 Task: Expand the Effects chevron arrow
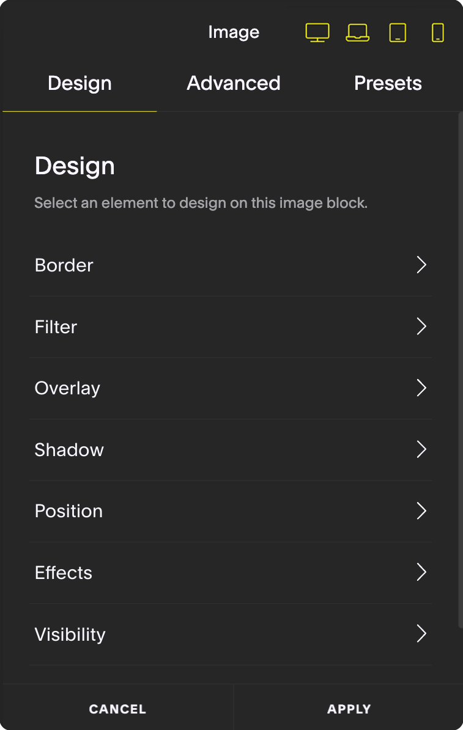coord(421,572)
